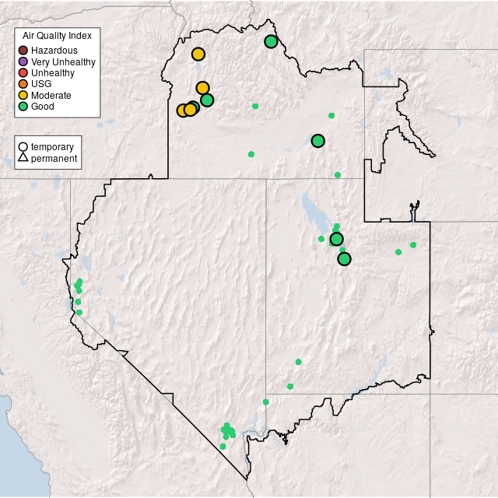Click the large green marker just below the lake
Viewport: 498px width, 498px height.
(x=336, y=239)
